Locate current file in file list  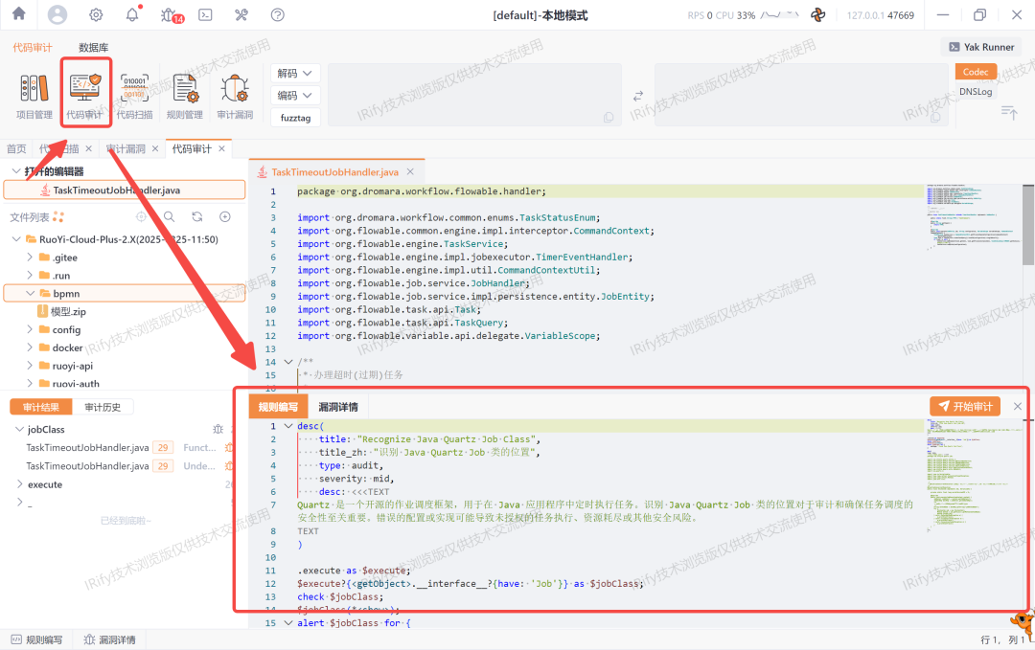(141, 217)
